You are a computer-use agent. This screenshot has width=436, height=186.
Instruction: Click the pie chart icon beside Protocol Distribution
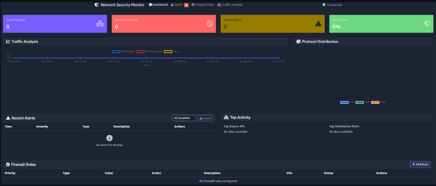pyautogui.click(x=298, y=41)
